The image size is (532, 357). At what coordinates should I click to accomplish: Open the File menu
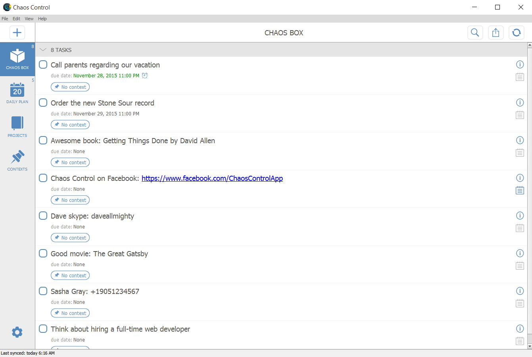click(5, 19)
